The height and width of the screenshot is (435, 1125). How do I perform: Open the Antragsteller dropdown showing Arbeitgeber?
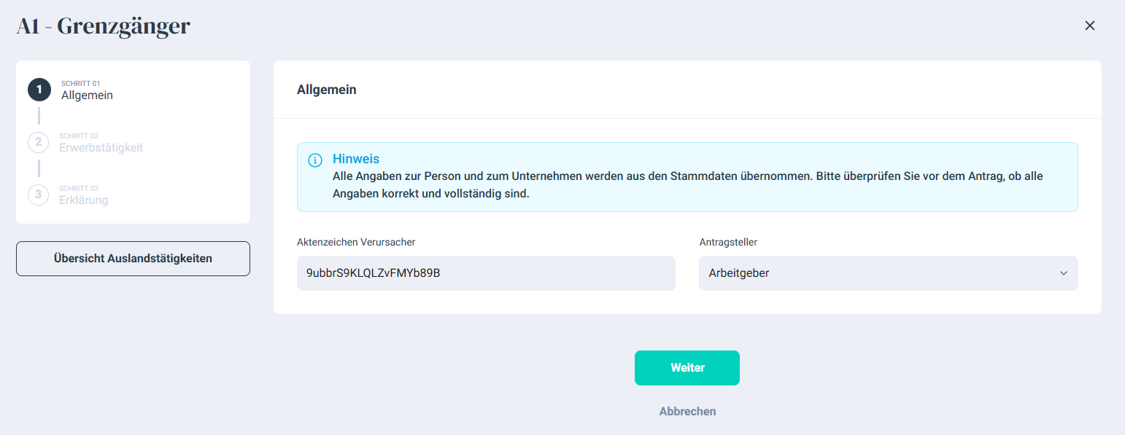(888, 273)
